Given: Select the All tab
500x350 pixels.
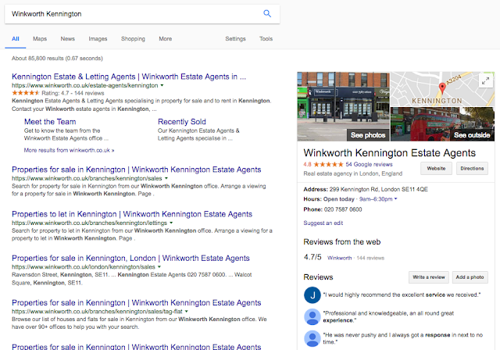Looking at the screenshot, I should point(16,38).
